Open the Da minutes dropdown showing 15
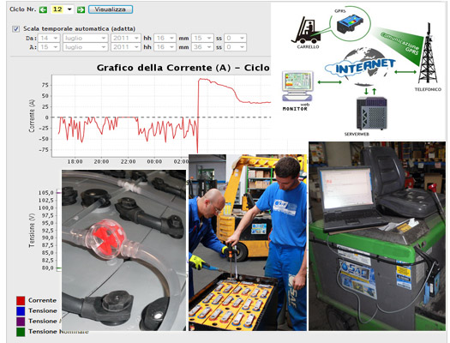Viewport: 450px width, 343px height. (x=202, y=39)
